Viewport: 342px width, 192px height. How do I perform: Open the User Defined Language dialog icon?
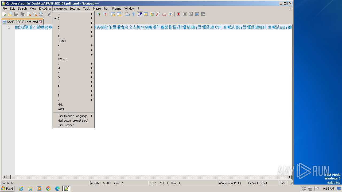[x=146, y=14]
